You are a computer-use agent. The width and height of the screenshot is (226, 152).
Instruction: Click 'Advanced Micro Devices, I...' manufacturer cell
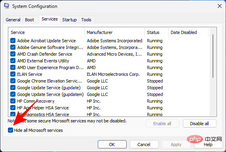pos(114,54)
